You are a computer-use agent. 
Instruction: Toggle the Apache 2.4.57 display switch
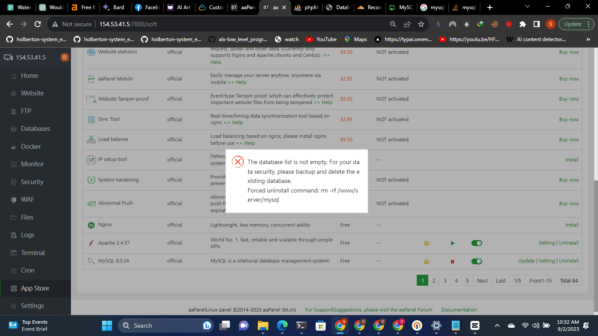[477, 243]
